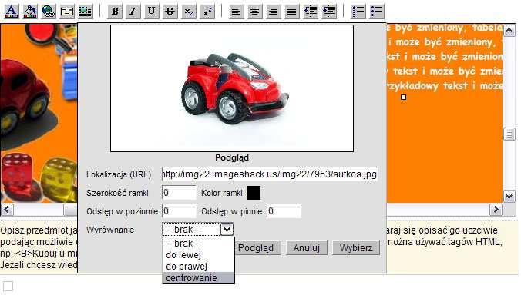This screenshot has width=521, height=295.
Task: Click the Anuluj button
Action: 306,247
